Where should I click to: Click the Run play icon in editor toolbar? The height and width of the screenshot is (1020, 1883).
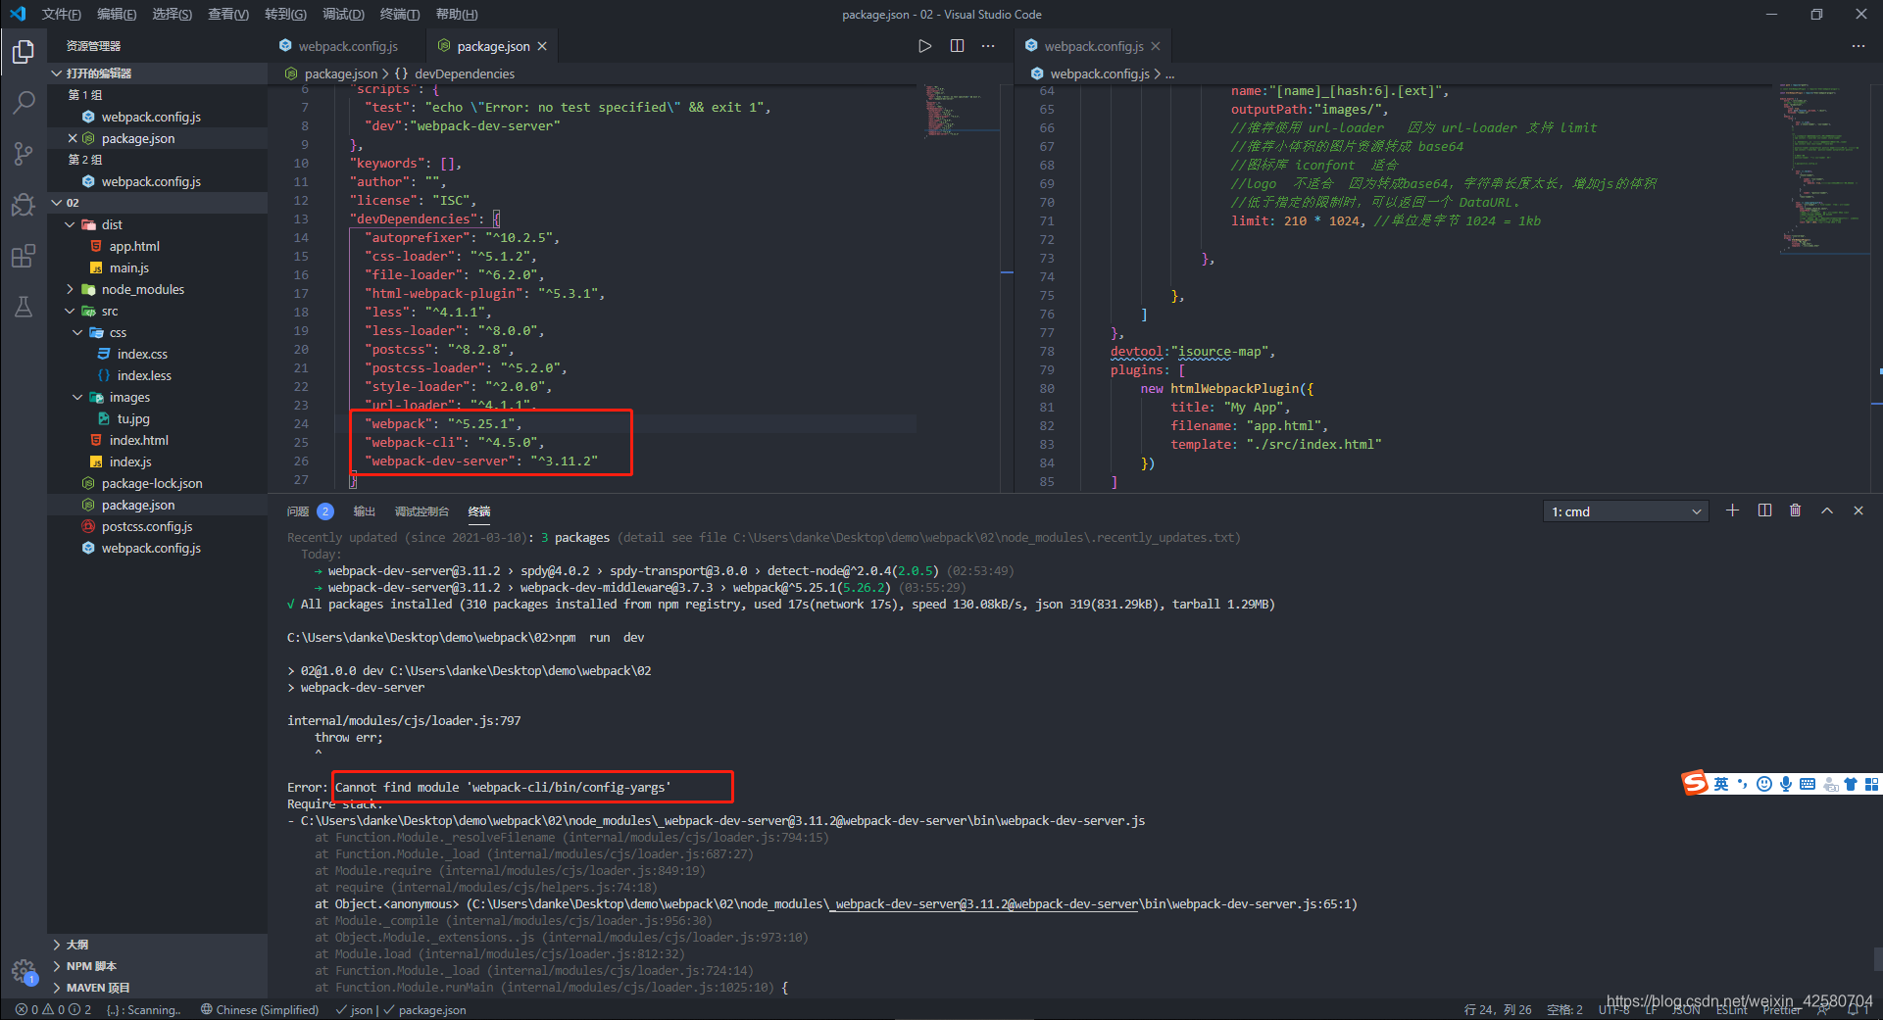(x=924, y=46)
